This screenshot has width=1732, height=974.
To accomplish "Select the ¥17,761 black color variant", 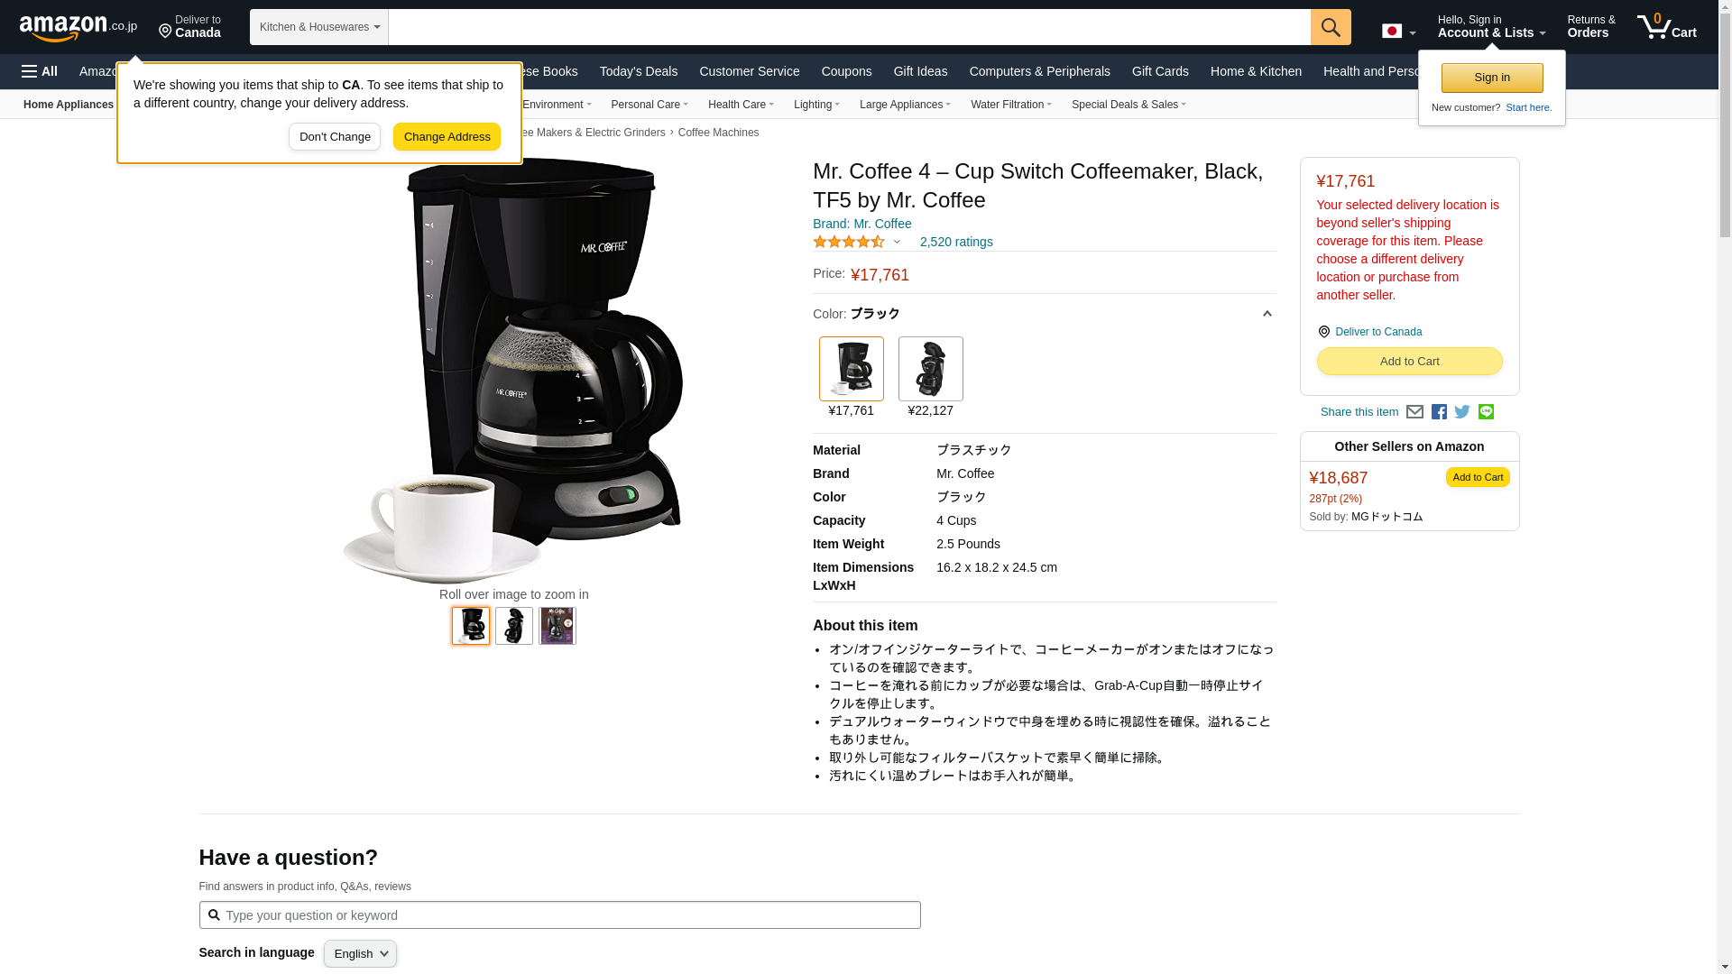I will [x=851, y=377].
